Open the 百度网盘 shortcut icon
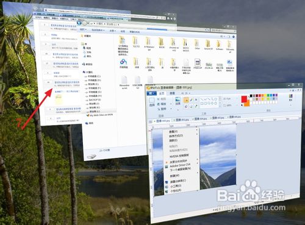The image size is (305, 225). click(123, 63)
